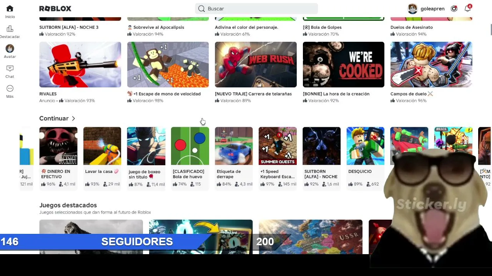492x276 pixels.
Task: Open the Buckshot DINERO EN EFECTIVO thumbnail
Action: pyautogui.click(x=58, y=146)
